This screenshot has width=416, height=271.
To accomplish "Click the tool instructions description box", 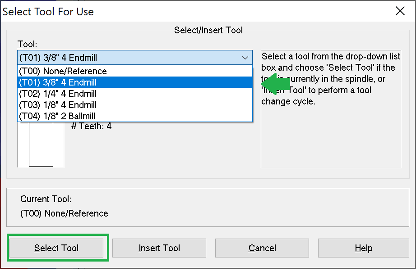I will tap(331, 131).
